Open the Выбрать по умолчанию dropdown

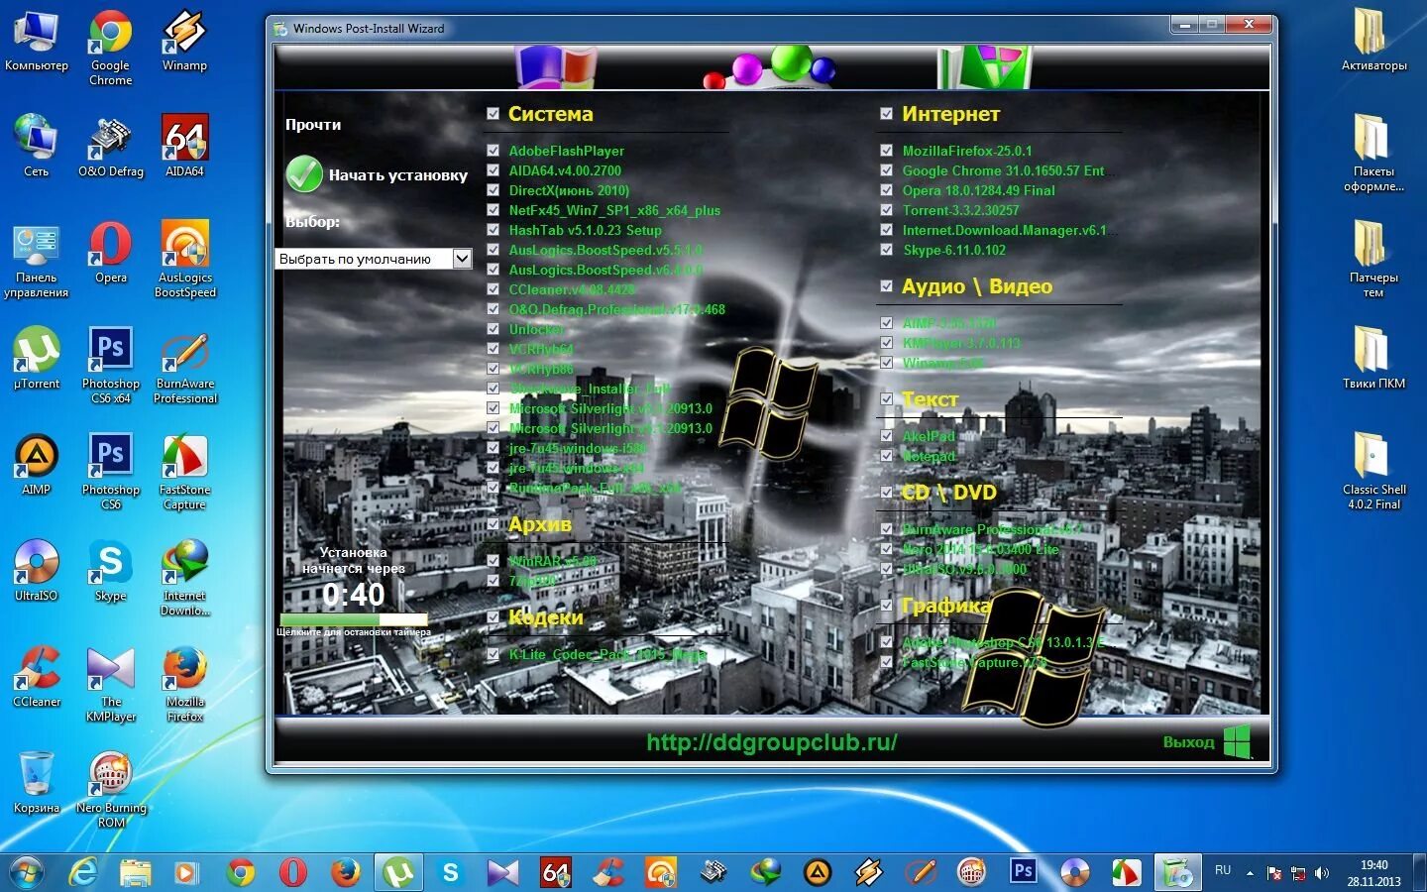(374, 259)
